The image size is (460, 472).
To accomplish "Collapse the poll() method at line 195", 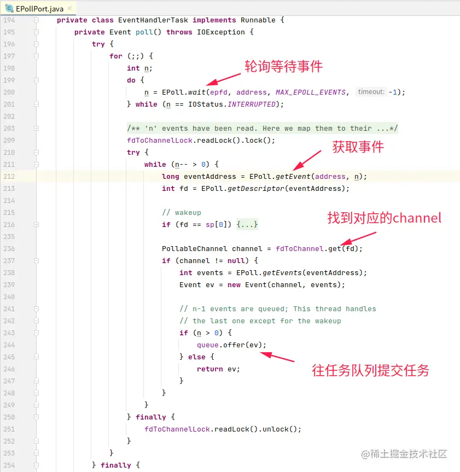I will click(36, 32).
